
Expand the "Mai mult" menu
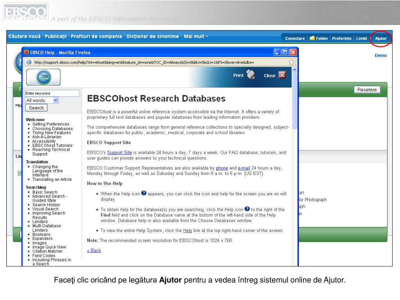coord(196,36)
